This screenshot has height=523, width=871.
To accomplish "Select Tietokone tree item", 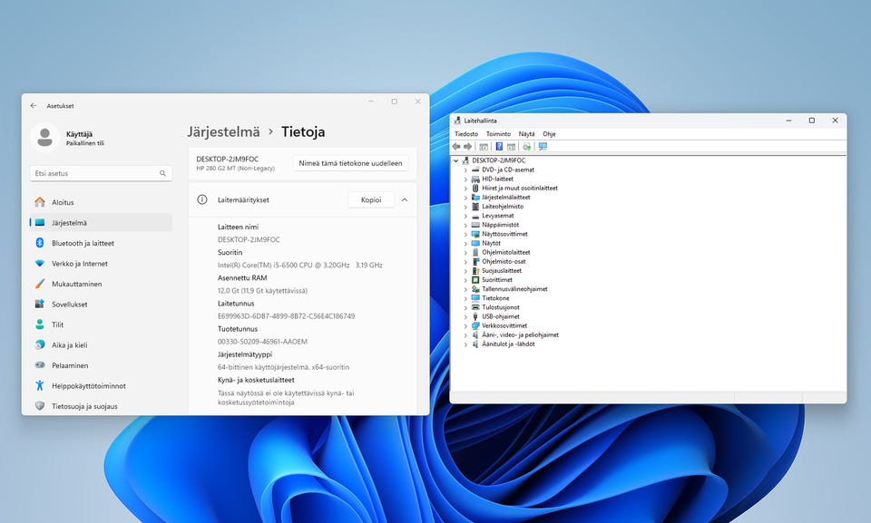I will 495,298.
